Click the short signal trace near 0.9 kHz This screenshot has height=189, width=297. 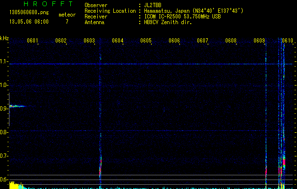tap(17, 106)
